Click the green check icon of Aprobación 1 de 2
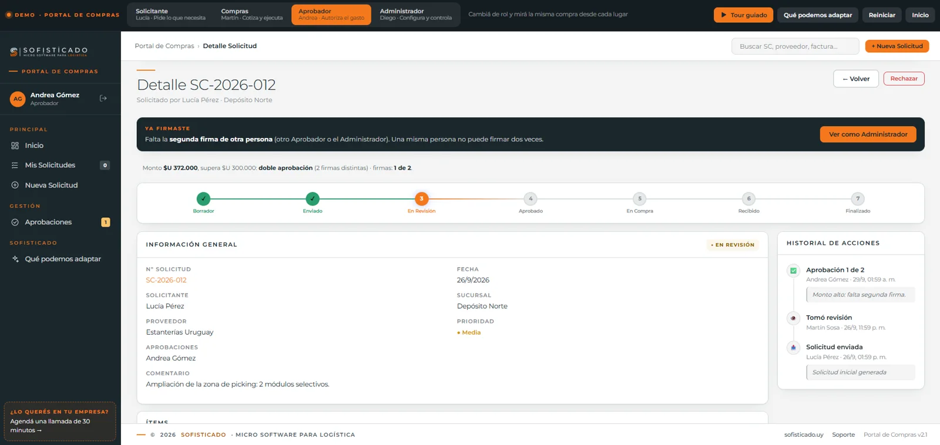This screenshot has width=940, height=445. click(793, 271)
